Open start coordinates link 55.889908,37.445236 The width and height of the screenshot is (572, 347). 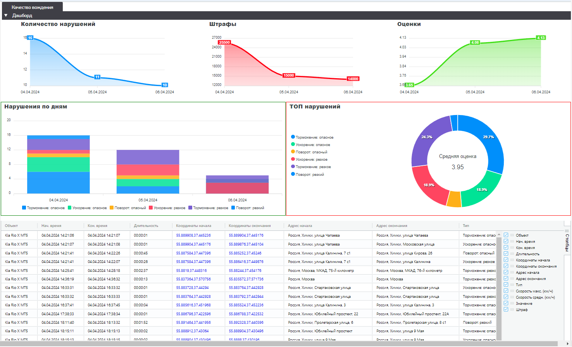[x=193, y=235]
